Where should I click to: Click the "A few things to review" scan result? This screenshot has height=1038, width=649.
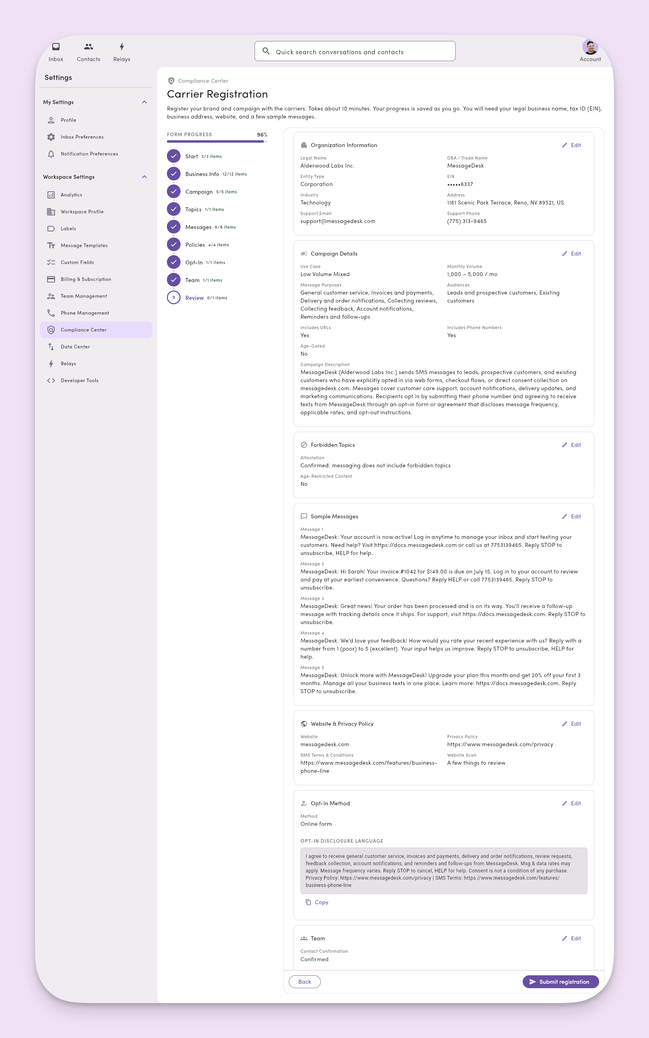point(476,763)
